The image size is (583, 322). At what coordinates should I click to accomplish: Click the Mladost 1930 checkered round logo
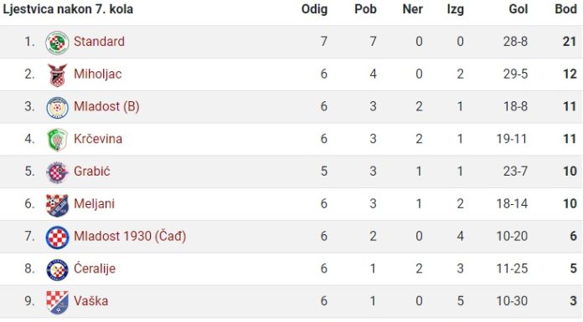click(x=57, y=237)
